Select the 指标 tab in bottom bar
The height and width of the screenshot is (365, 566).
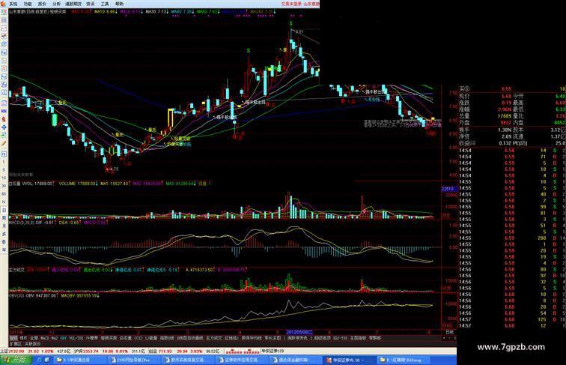click(13, 338)
